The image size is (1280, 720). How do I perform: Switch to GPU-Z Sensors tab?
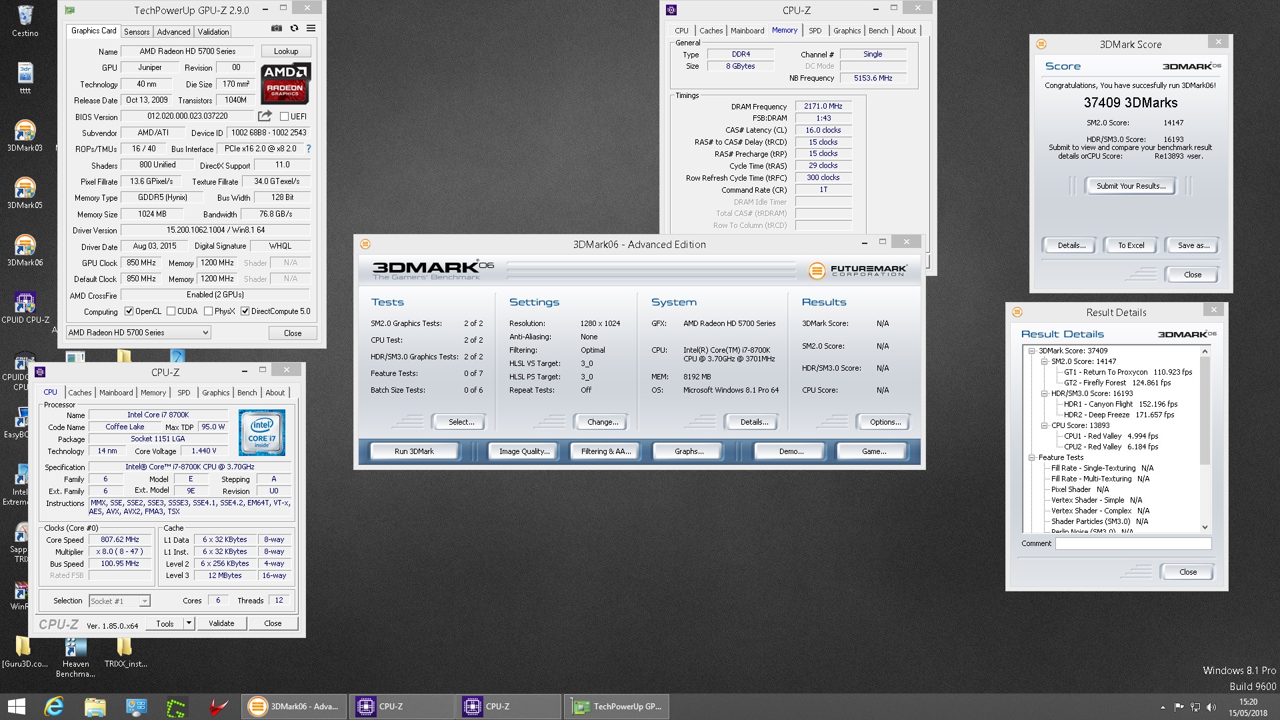(x=137, y=31)
